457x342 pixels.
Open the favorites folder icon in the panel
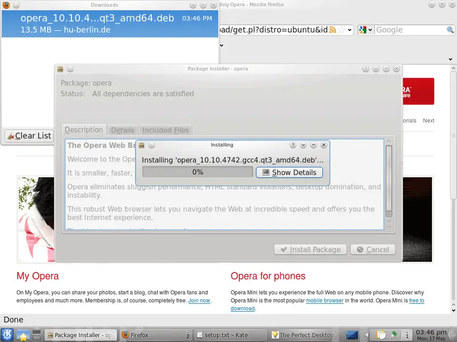pos(23,335)
